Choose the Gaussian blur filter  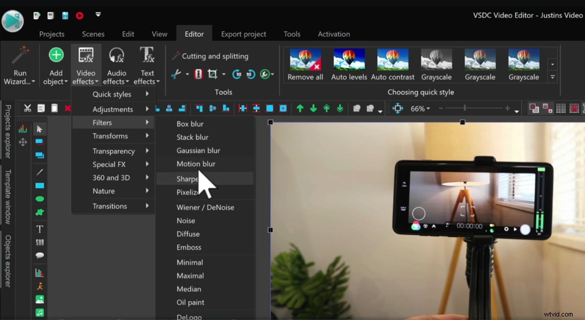[205, 150]
